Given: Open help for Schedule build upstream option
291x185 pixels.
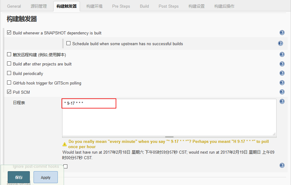Looking at the screenshot, I should (x=281, y=43).
